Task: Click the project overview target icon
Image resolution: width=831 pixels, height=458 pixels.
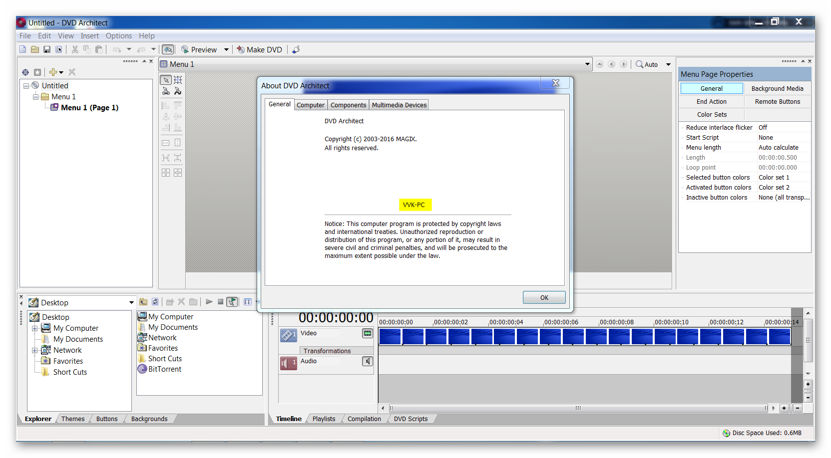Action: (25, 72)
